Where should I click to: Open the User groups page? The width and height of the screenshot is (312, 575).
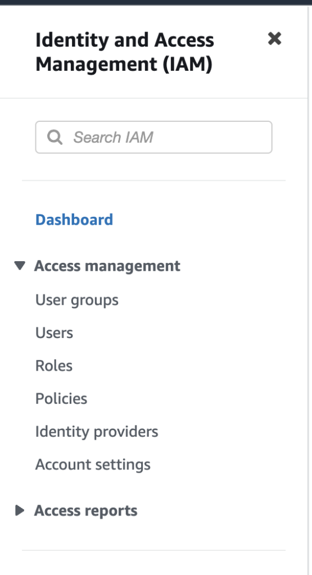click(x=76, y=300)
